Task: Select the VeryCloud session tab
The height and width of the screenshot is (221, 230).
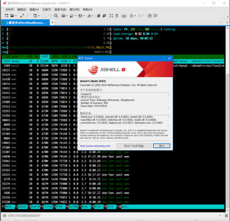Action: pyautogui.click(x=25, y=23)
